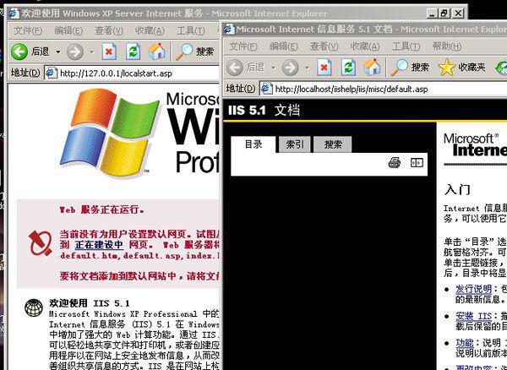Open the 安装 IIS link
The width and height of the screenshot is (507, 370).
[x=474, y=316]
